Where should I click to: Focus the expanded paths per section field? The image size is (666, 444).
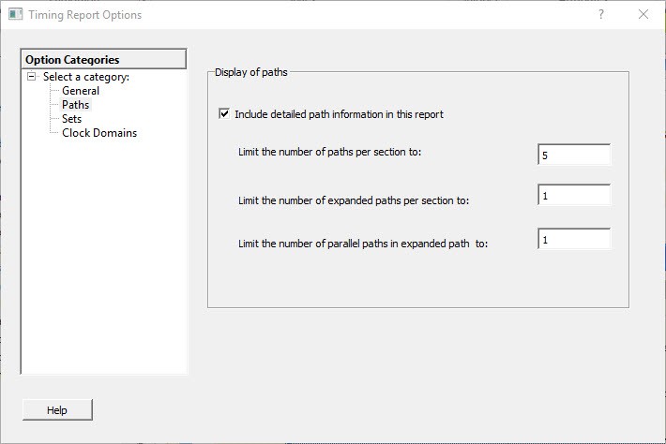pos(574,195)
